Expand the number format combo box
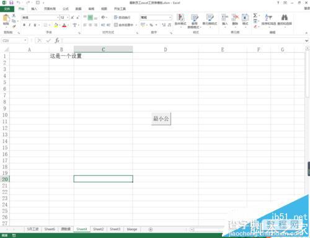The height and width of the screenshot is (238, 310). click(x=170, y=17)
